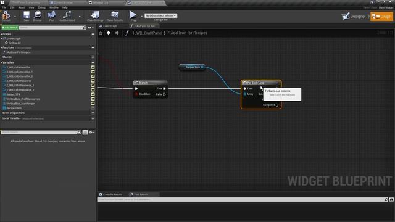Viewport: 395px width, 222px height.
Task: Click the My Blueprint search magnifier icon
Action: pos(85,27)
